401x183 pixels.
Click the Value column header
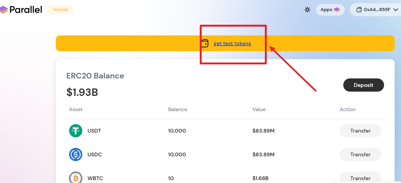(259, 109)
